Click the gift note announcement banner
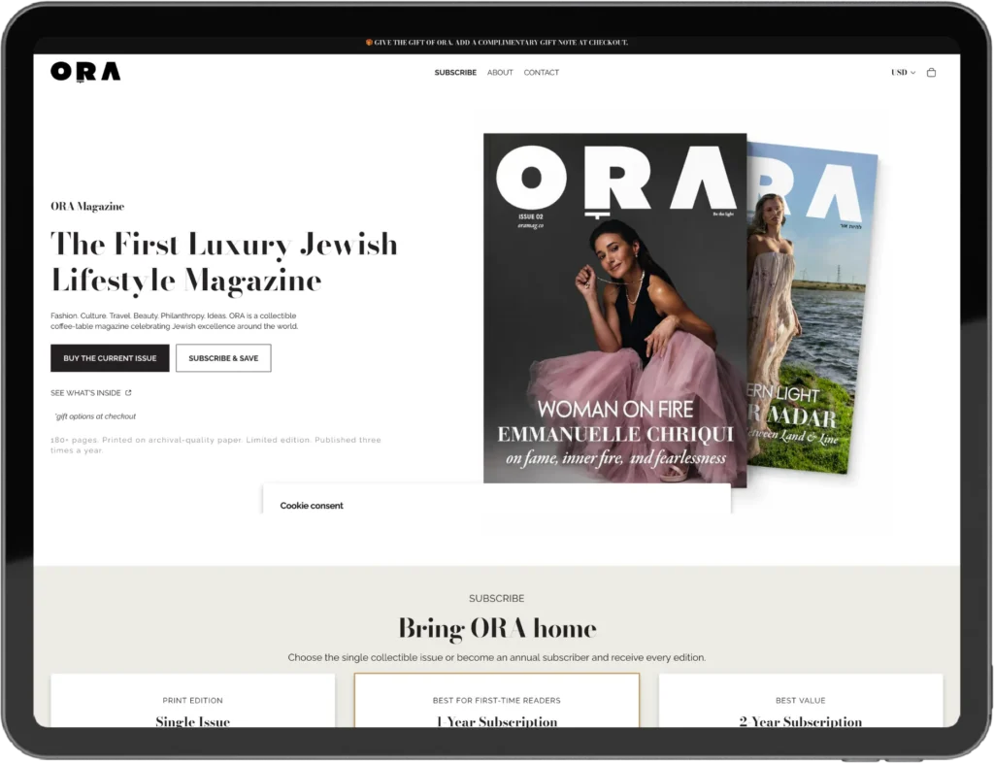 pyautogui.click(x=496, y=43)
